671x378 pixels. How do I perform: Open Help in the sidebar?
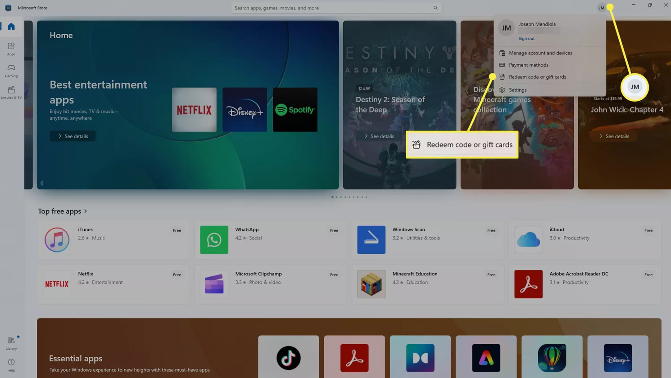coord(11,365)
